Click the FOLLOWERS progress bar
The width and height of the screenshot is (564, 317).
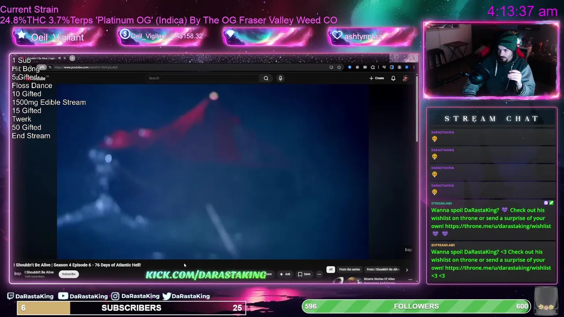(x=416, y=306)
